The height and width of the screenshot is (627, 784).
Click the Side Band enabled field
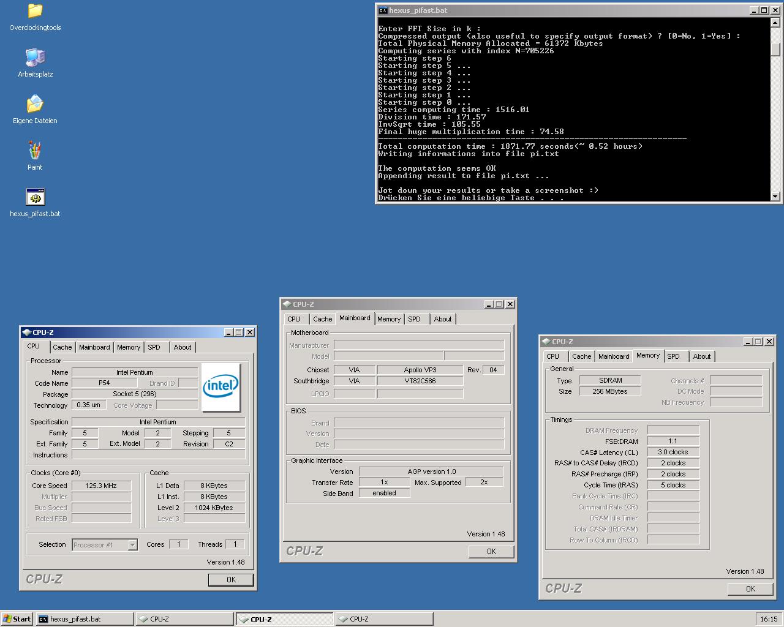click(384, 493)
